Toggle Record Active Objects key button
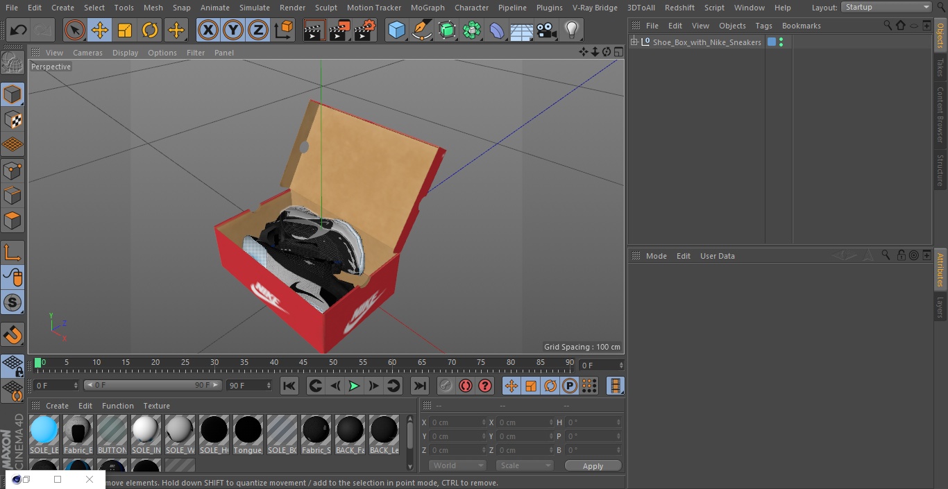Viewport: 948px width, 489px height. pyautogui.click(x=446, y=386)
